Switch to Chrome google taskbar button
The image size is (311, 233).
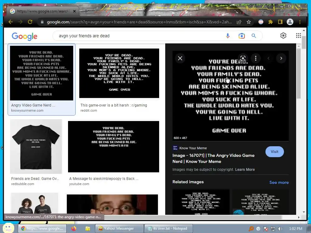[42, 228]
